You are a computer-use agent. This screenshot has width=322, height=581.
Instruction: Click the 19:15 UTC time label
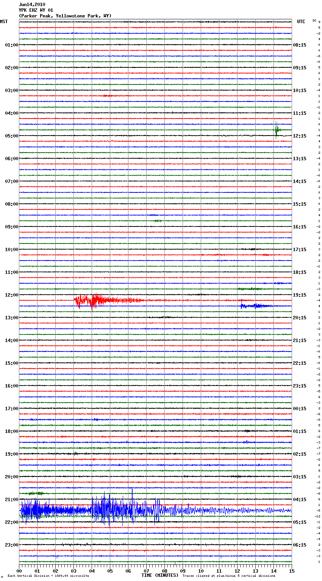pyautogui.click(x=300, y=295)
